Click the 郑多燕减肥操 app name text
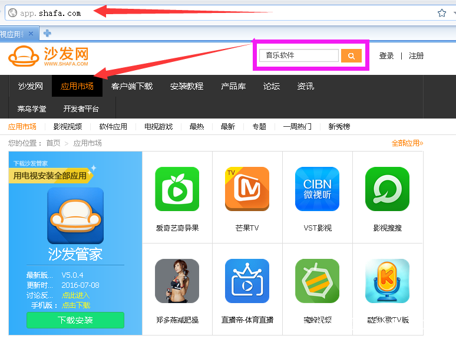 point(177,320)
